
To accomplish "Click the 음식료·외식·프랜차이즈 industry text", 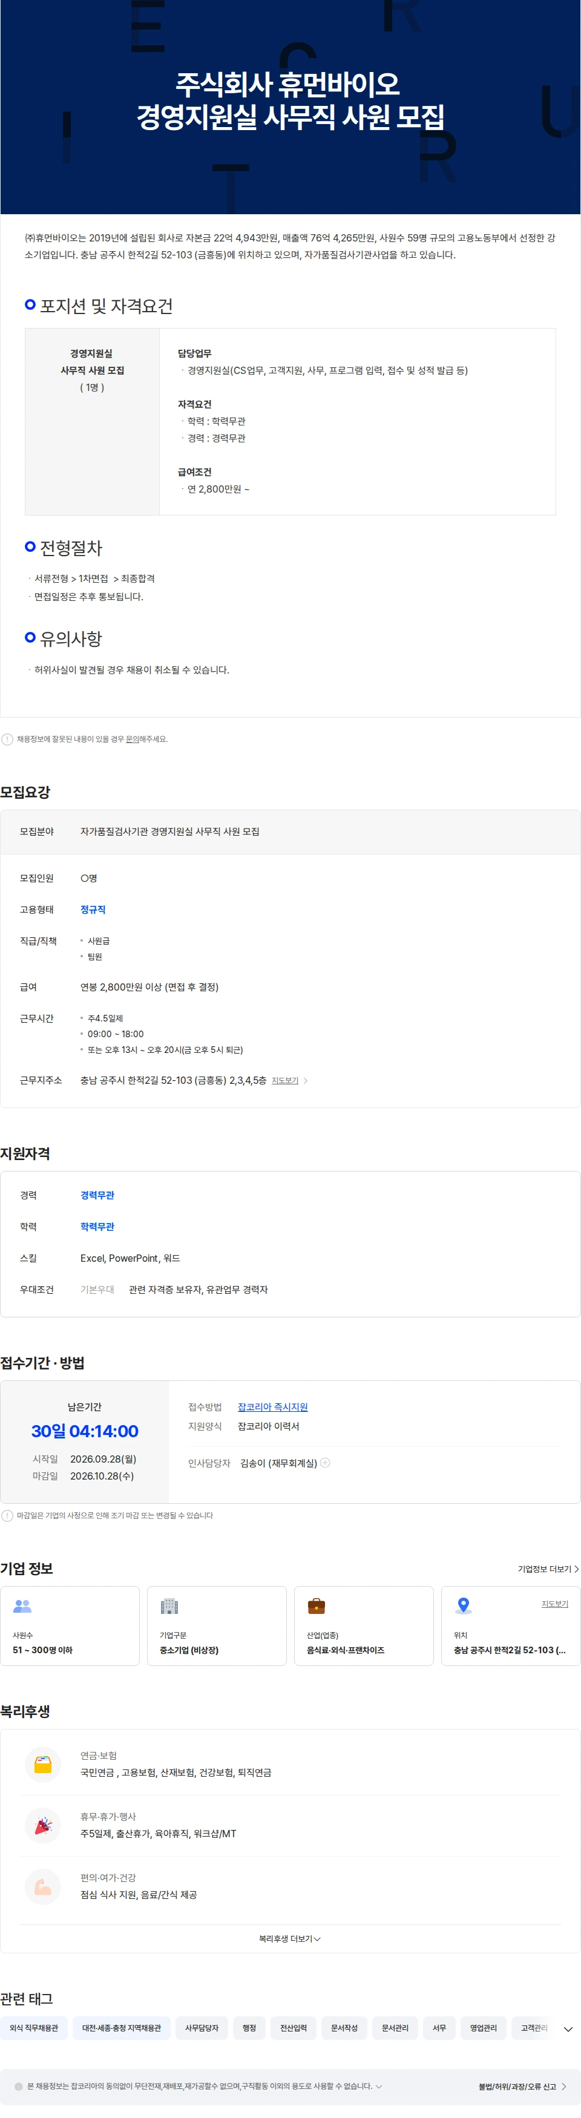I will (345, 1650).
